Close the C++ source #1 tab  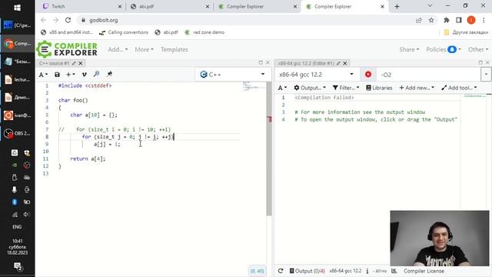pyautogui.click(x=81, y=63)
